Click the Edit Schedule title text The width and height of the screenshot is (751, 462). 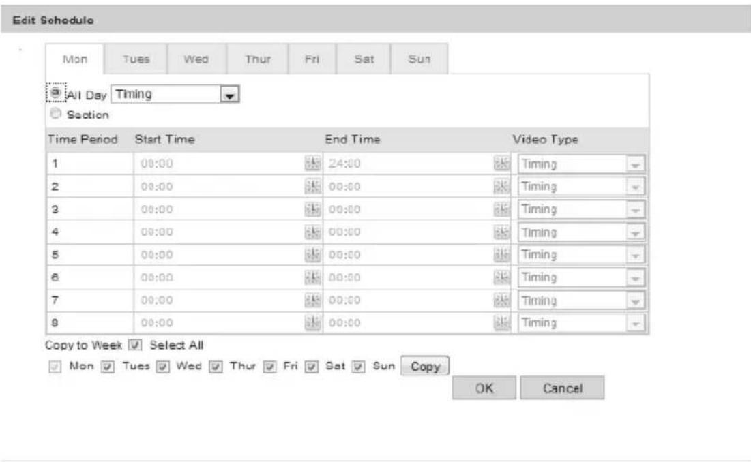point(53,20)
